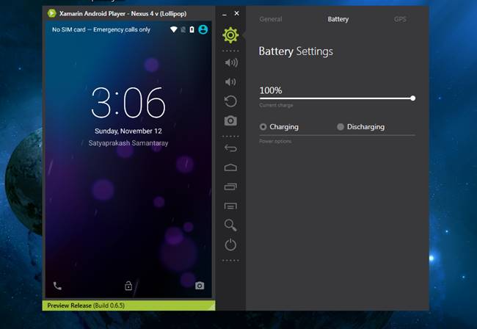The width and height of the screenshot is (477, 329).
Task: Tap the Android home button
Action: coord(230,167)
